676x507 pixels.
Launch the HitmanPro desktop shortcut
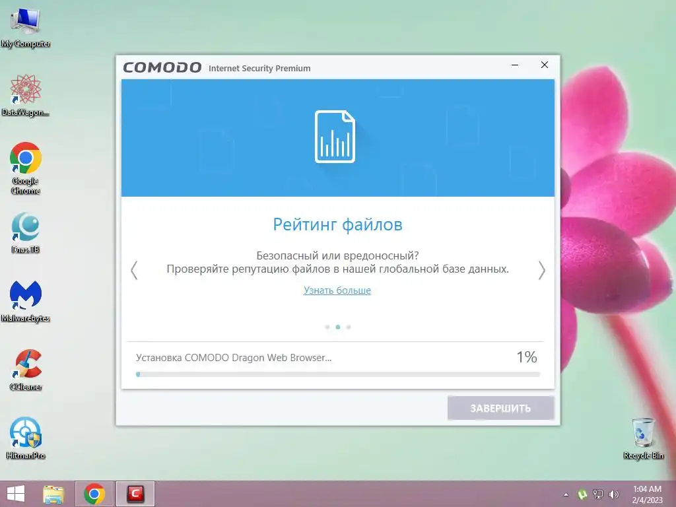[x=26, y=438]
